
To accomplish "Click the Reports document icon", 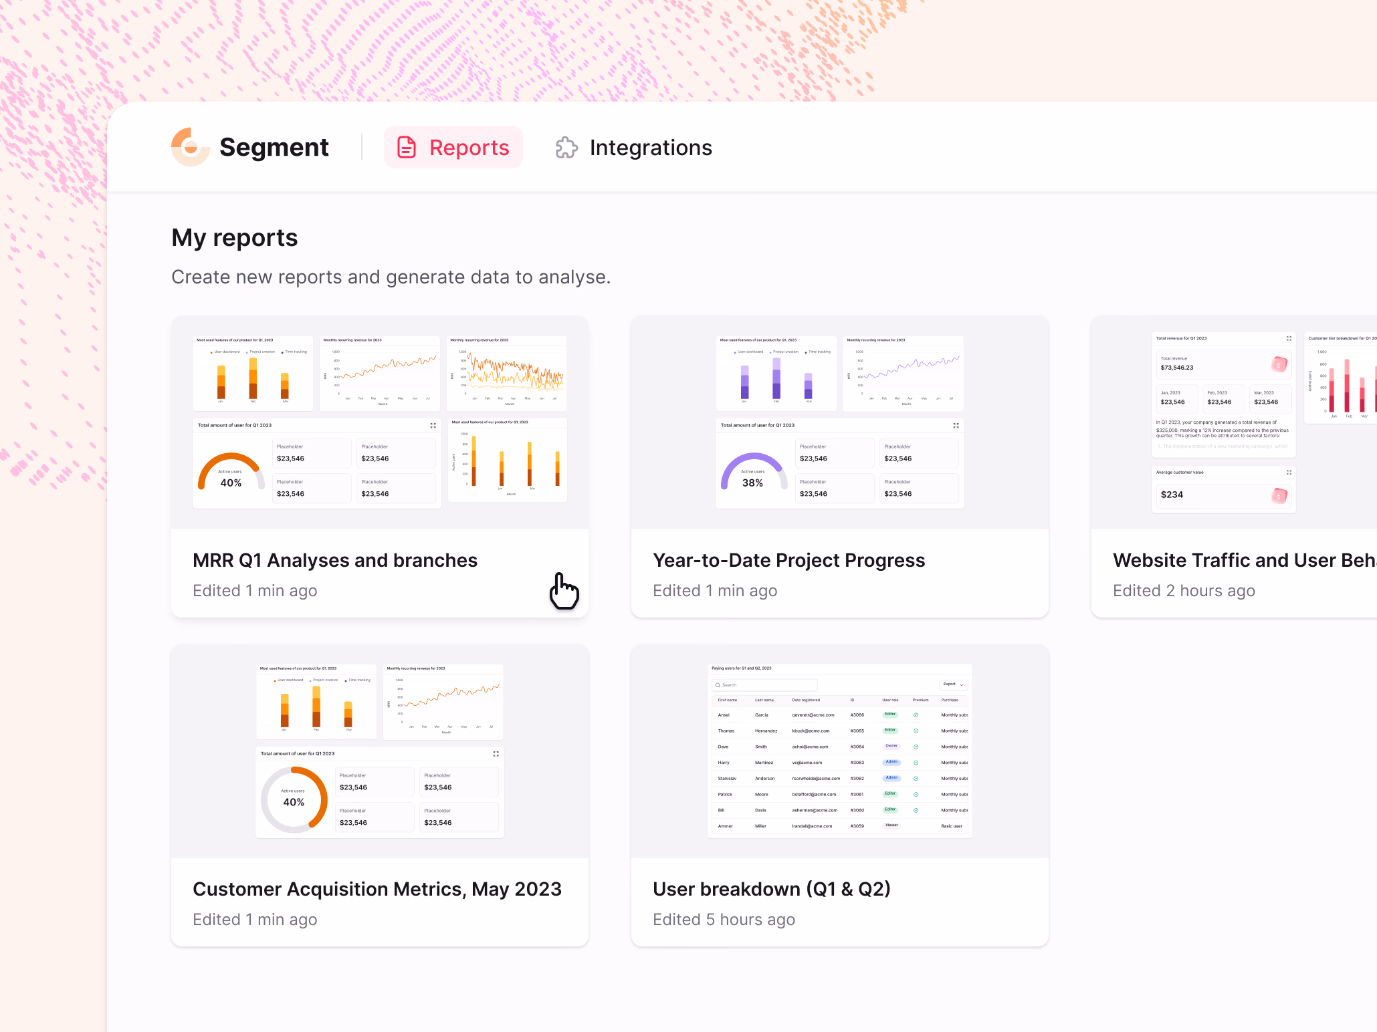I will [407, 147].
